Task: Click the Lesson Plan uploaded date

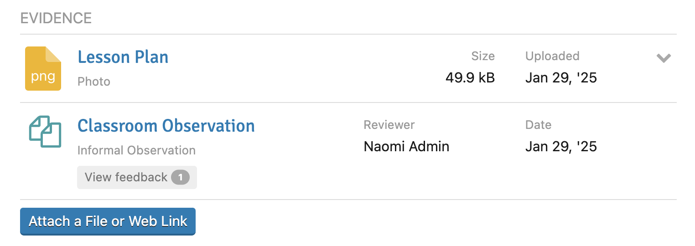Action: pos(561,78)
